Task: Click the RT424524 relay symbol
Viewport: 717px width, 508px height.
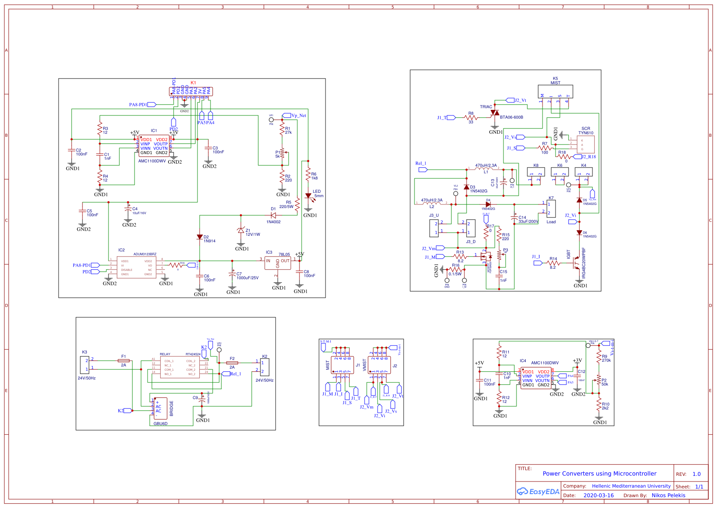Action: 180,367
